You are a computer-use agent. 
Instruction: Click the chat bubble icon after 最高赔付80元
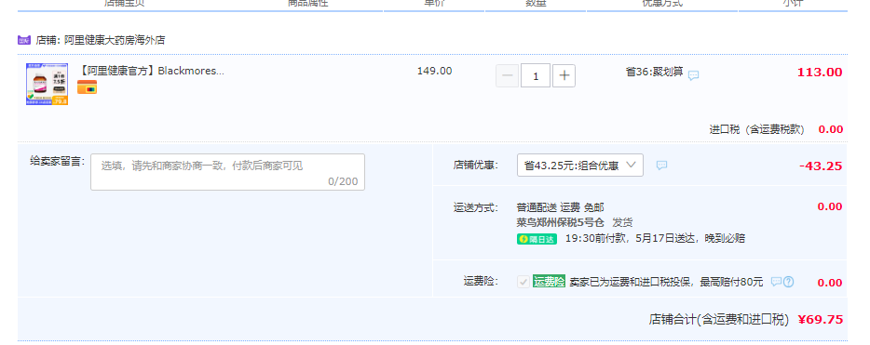[x=776, y=282]
